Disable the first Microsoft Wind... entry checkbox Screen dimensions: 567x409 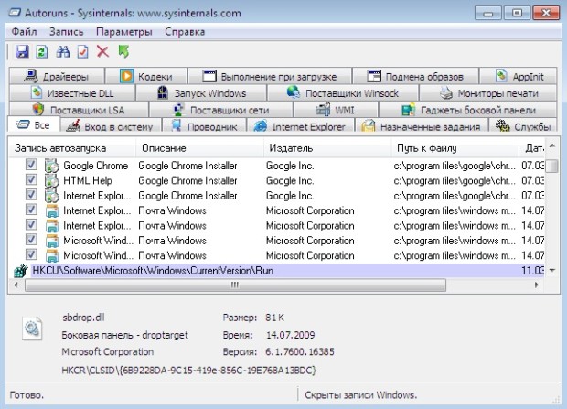pyautogui.click(x=31, y=240)
